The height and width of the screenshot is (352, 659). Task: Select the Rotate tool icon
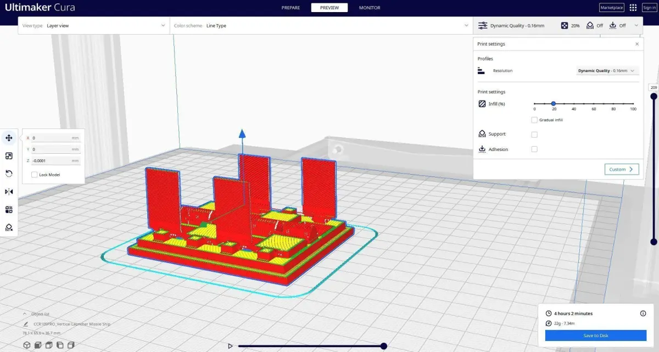coord(9,174)
